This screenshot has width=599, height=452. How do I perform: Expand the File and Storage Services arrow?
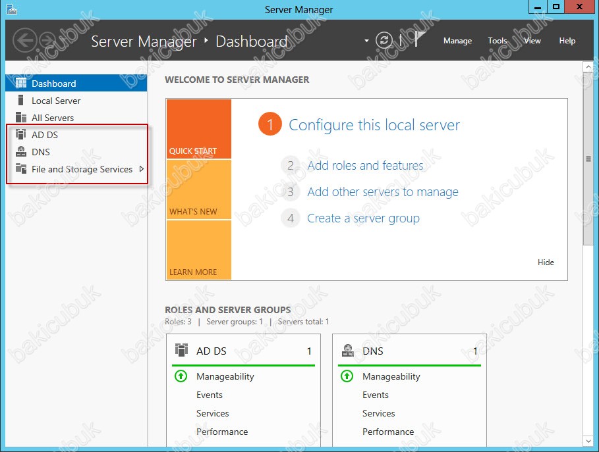pyautogui.click(x=141, y=169)
